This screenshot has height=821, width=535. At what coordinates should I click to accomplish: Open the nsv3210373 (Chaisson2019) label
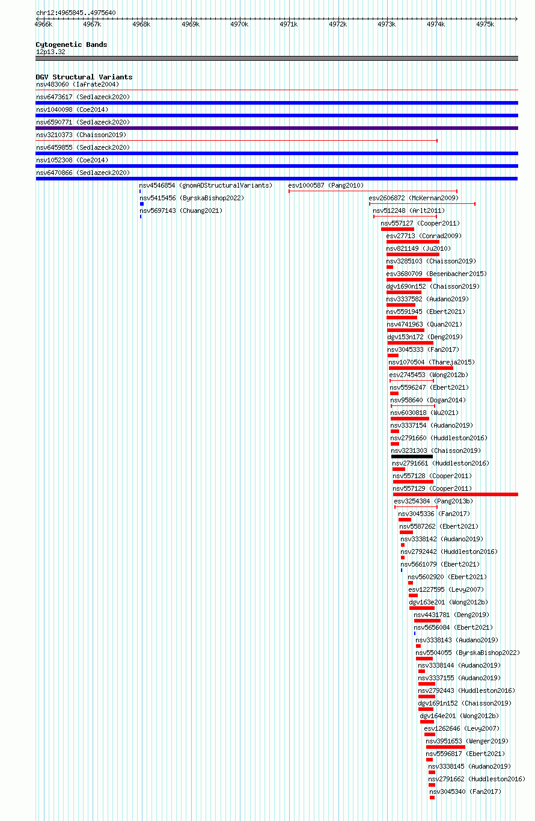point(81,135)
